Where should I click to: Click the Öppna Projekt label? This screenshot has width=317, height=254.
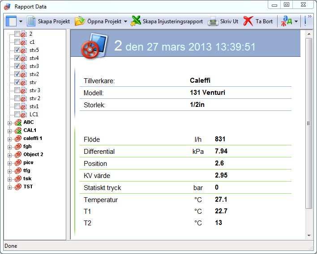pos(104,21)
